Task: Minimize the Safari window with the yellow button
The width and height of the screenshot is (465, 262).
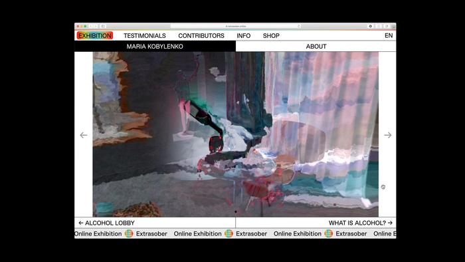Action: click(82, 26)
